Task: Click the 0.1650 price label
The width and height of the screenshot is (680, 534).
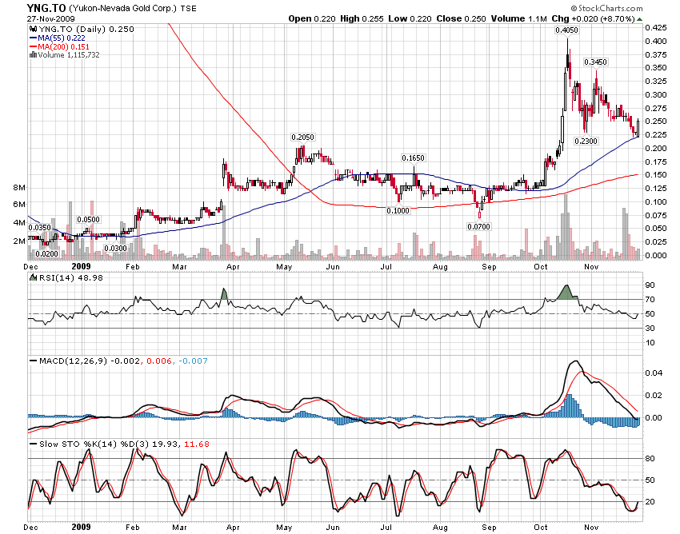Action: 413,157
